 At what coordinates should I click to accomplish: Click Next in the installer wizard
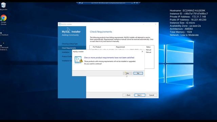pos(140,95)
